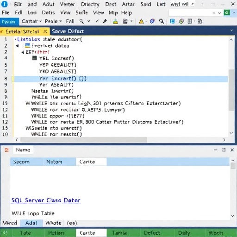237x237 pixels.
Task: Click the pencil edit icon in toolbar
Action: pyautogui.click(x=105, y=21)
